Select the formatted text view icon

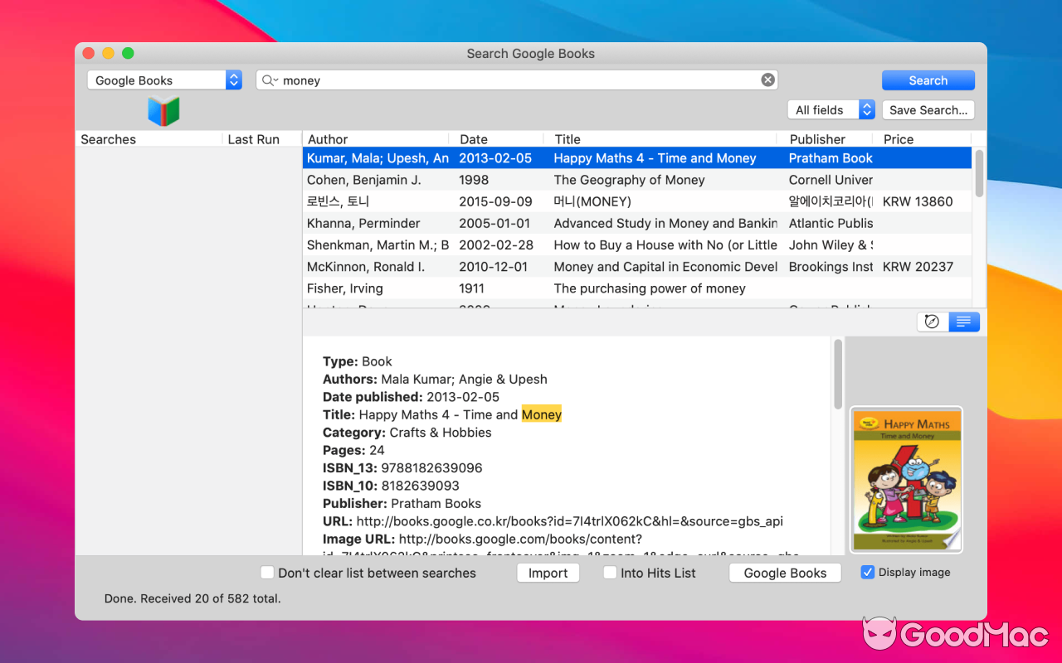coord(963,322)
